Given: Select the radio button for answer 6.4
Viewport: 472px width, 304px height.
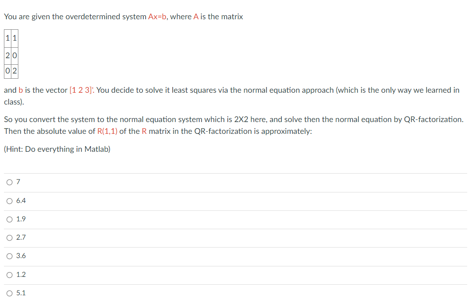Looking at the screenshot, I should coord(9,201).
